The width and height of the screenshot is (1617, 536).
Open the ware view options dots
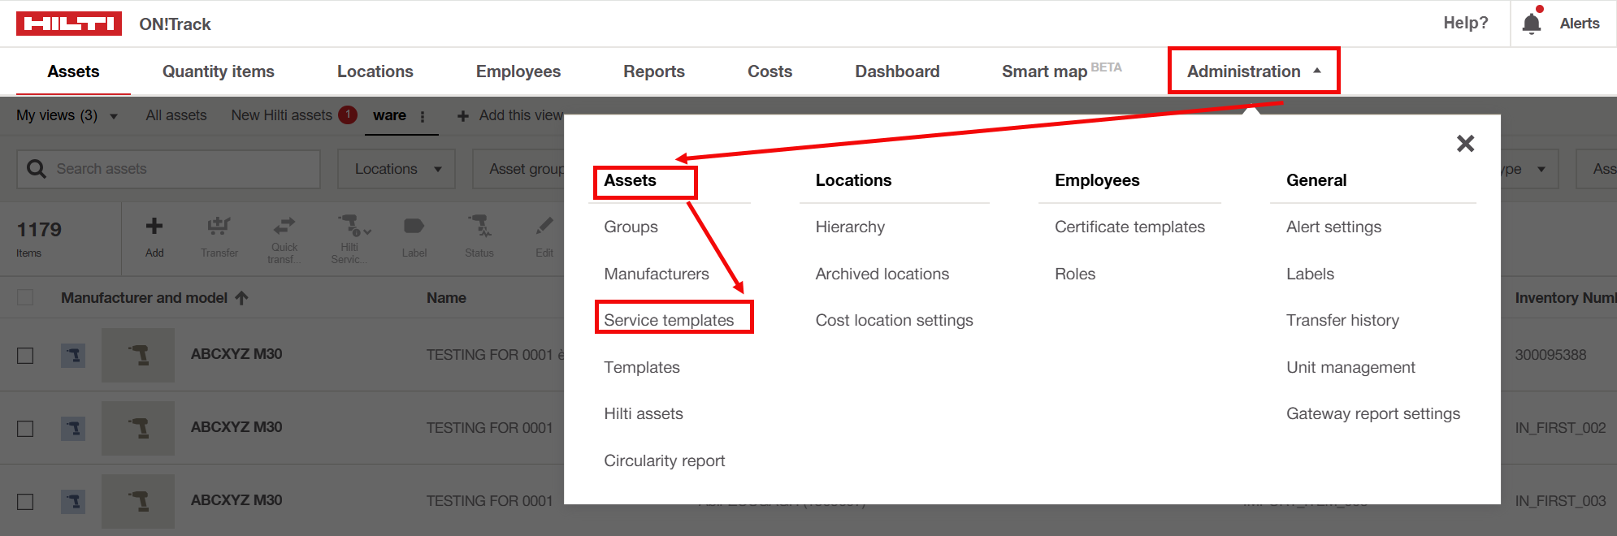click(x=423, y=116)
